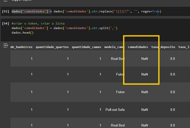Click the 'Real Bed' cell in first row
Image resolution: width=190 pixels, height=128 pixels.
click(118, 59)
